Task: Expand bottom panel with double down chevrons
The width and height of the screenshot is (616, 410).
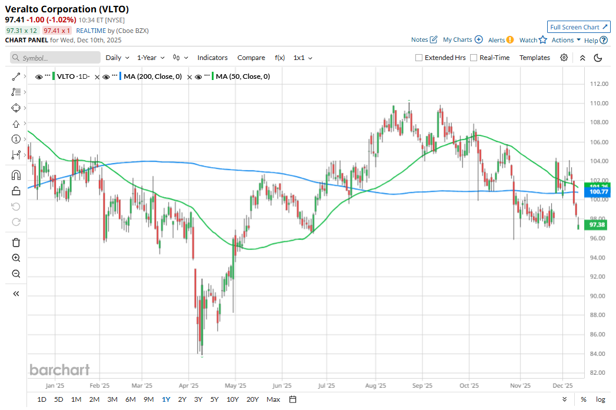Action: click(565, 399)
